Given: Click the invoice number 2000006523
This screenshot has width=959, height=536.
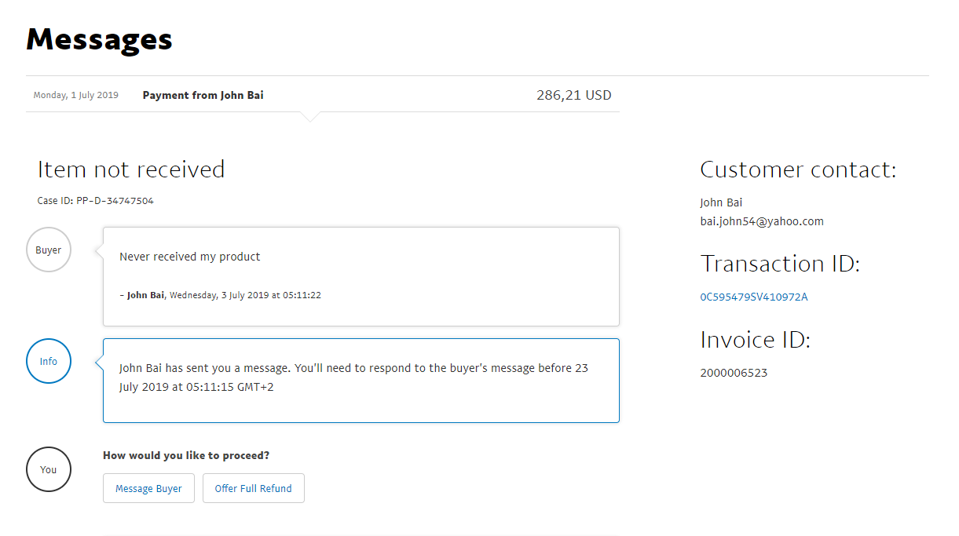Looking at the screenshot, I should pyautogui.click(x=734, y=373).
